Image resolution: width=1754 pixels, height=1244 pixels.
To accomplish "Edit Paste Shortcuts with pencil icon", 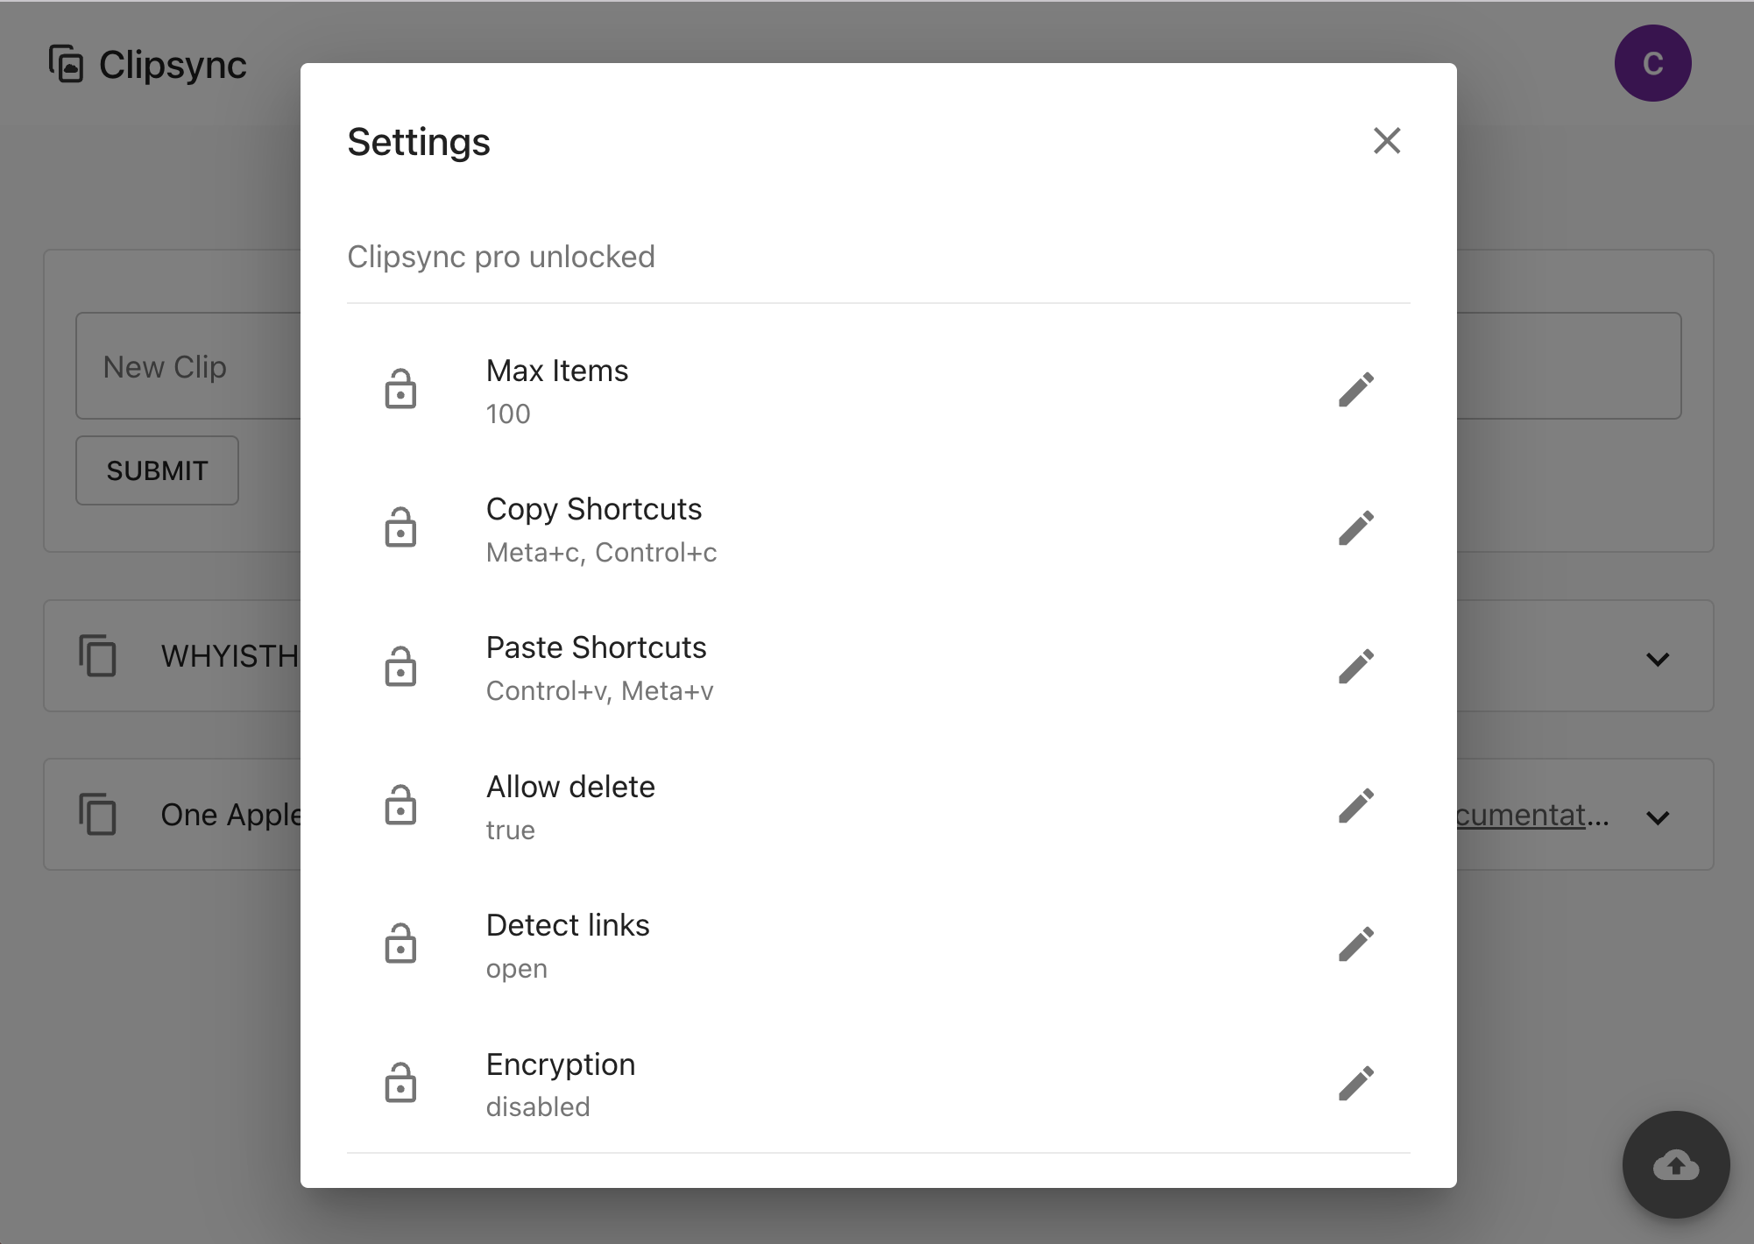I will (x=1355, y=667).
